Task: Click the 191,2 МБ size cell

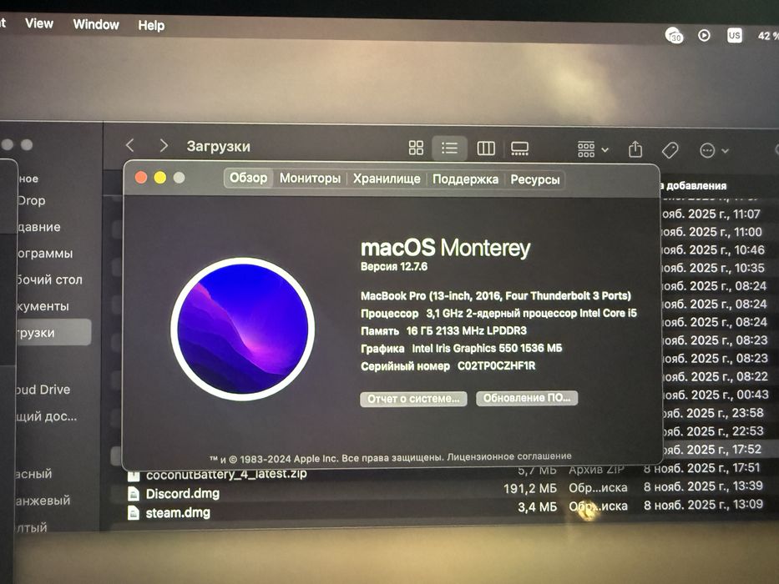Action: [530, 489]
